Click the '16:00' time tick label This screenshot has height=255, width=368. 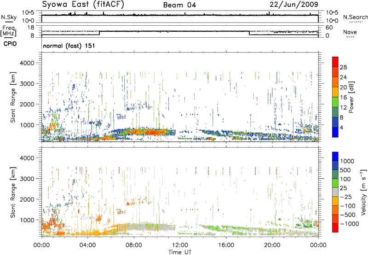[226, 245]
